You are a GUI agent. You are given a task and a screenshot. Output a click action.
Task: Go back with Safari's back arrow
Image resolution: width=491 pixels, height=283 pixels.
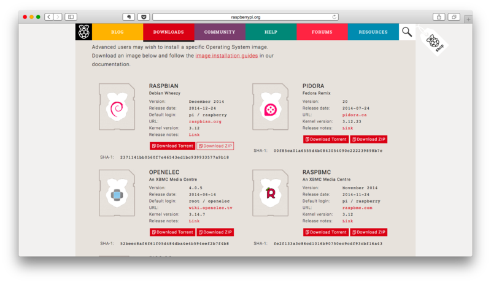click(x=49, y=17)
